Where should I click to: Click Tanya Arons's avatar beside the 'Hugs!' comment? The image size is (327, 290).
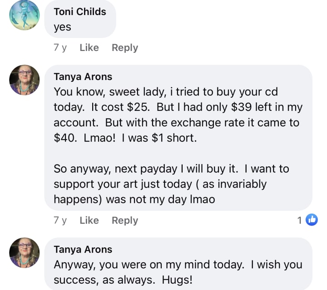[24, 253]
